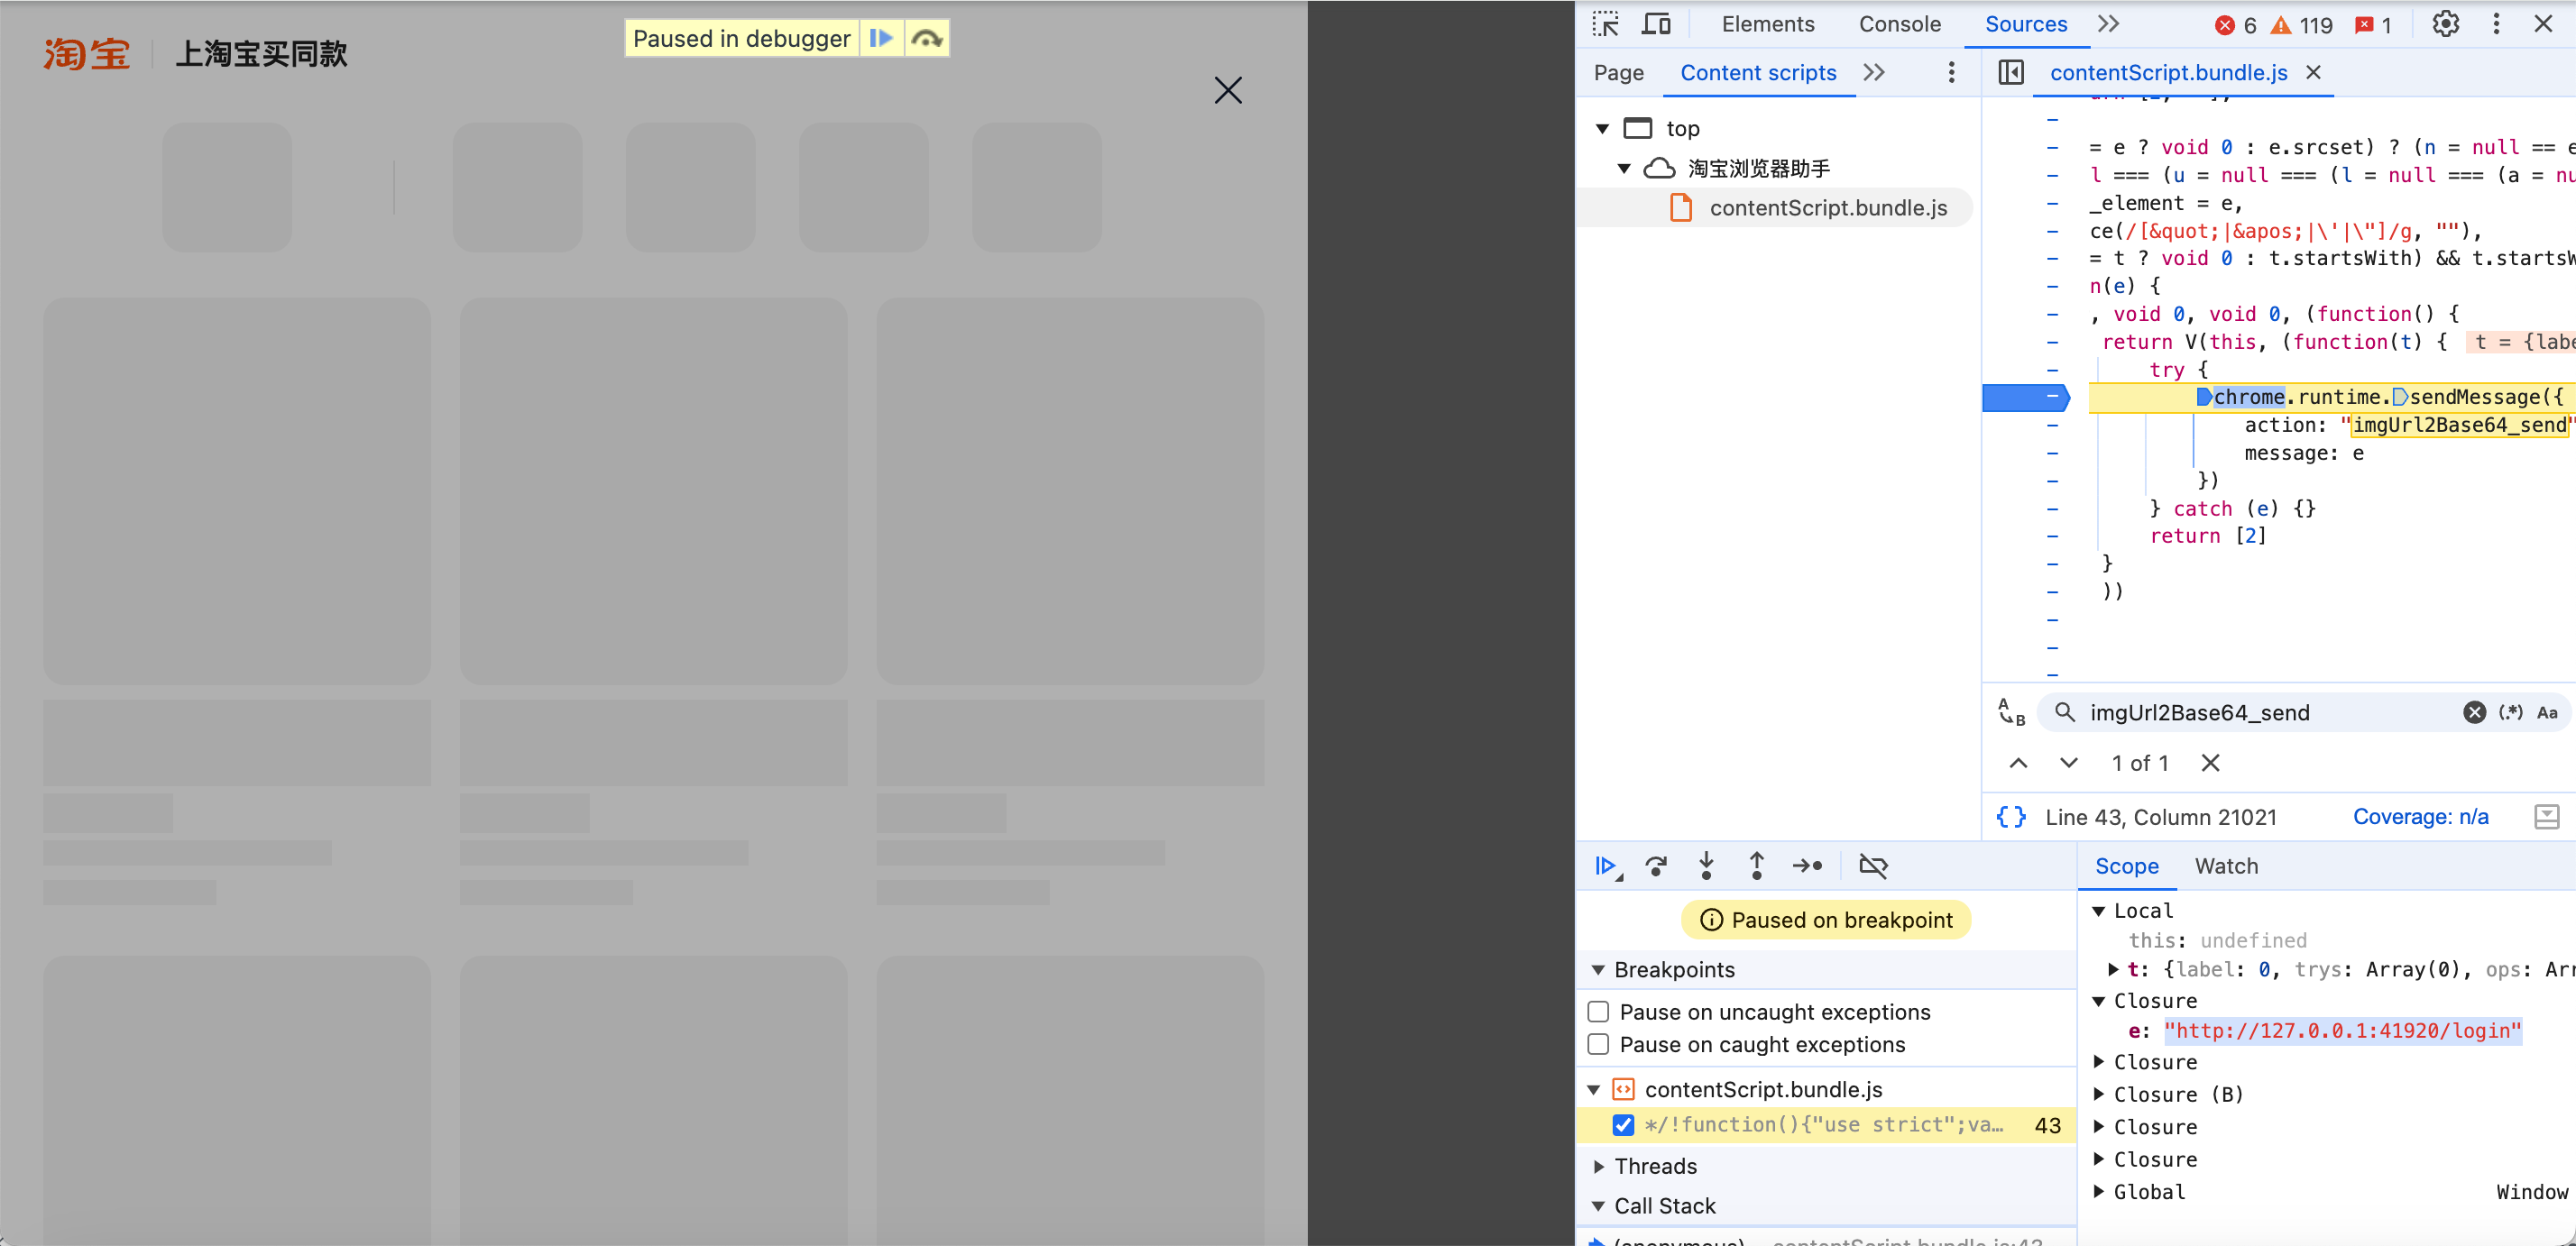
Task: Collapse contentScript.bundle.js breakpoint group
Action: point(1594,1089)
